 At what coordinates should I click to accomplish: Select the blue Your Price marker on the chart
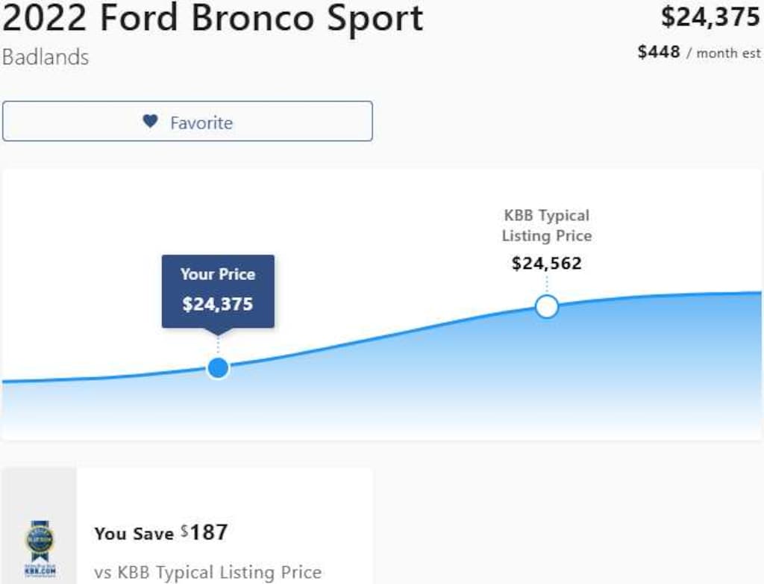point(218,367)
